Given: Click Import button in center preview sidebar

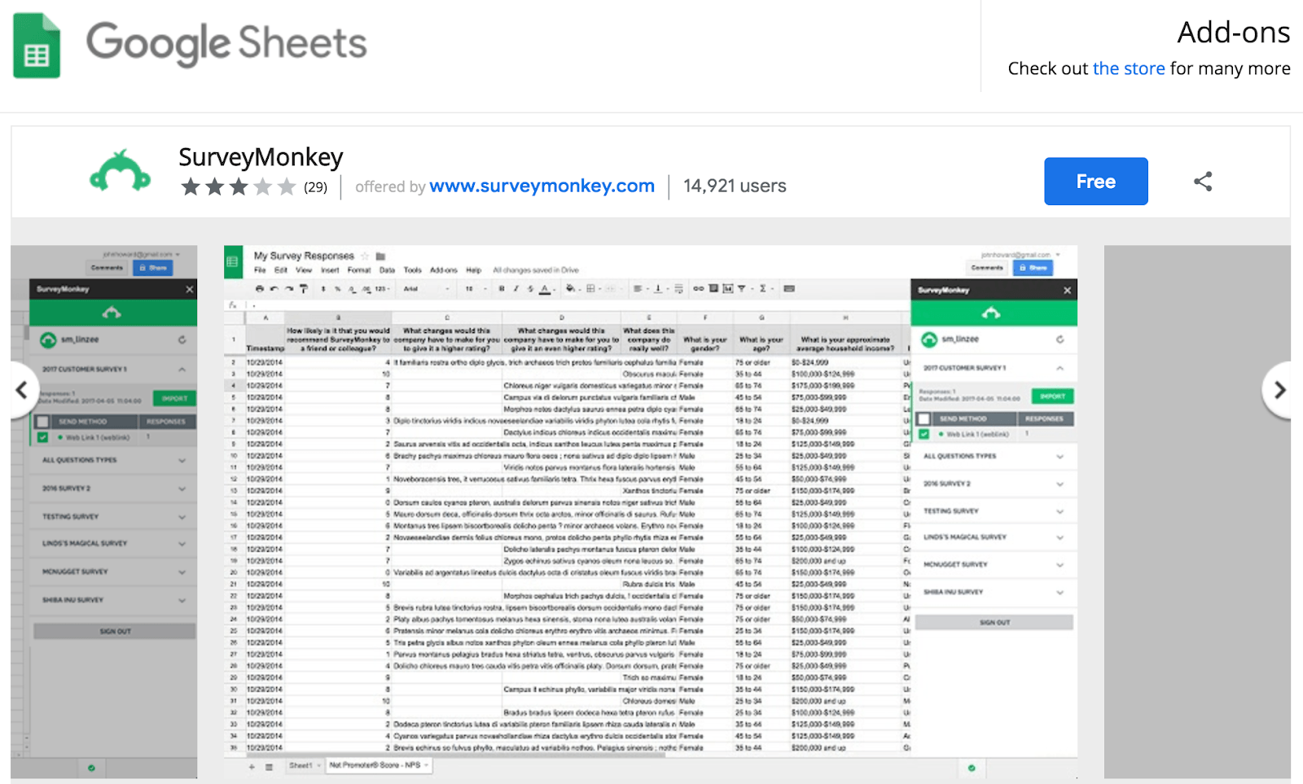Looking at the screenshot, I should (x=1053, y=396).
